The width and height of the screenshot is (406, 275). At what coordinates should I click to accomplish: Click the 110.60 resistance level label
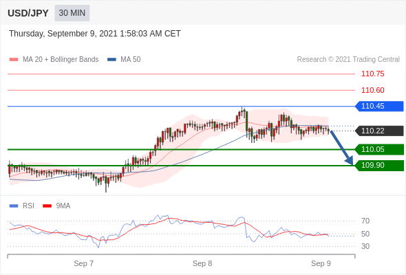pos(372,90)
